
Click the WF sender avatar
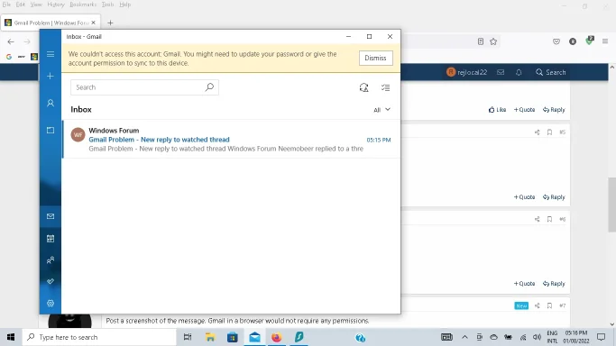78,134
